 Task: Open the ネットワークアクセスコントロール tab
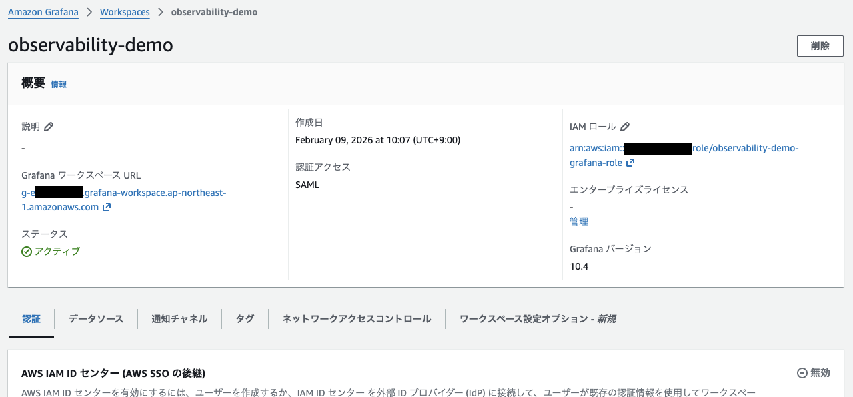tap(357, 319)
